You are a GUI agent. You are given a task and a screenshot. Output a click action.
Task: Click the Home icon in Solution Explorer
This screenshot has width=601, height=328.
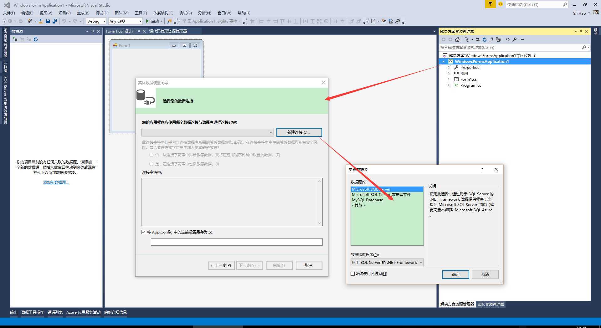[x=457, y=39]
